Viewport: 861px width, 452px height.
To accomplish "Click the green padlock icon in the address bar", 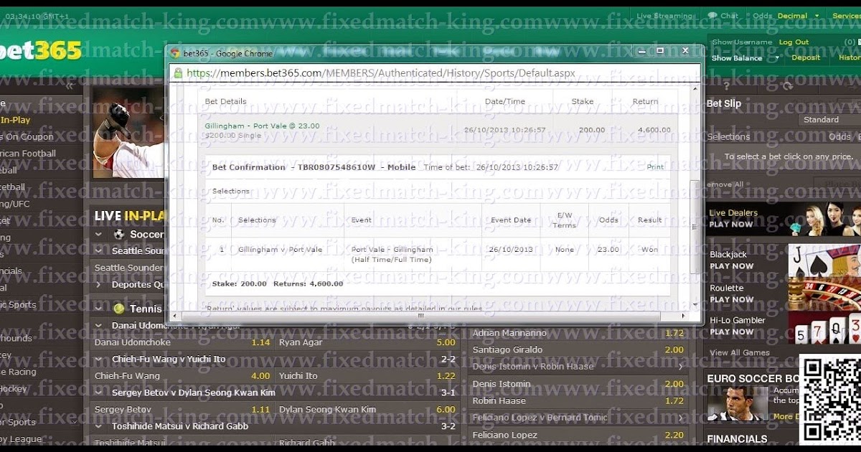I will click(178, 73).
